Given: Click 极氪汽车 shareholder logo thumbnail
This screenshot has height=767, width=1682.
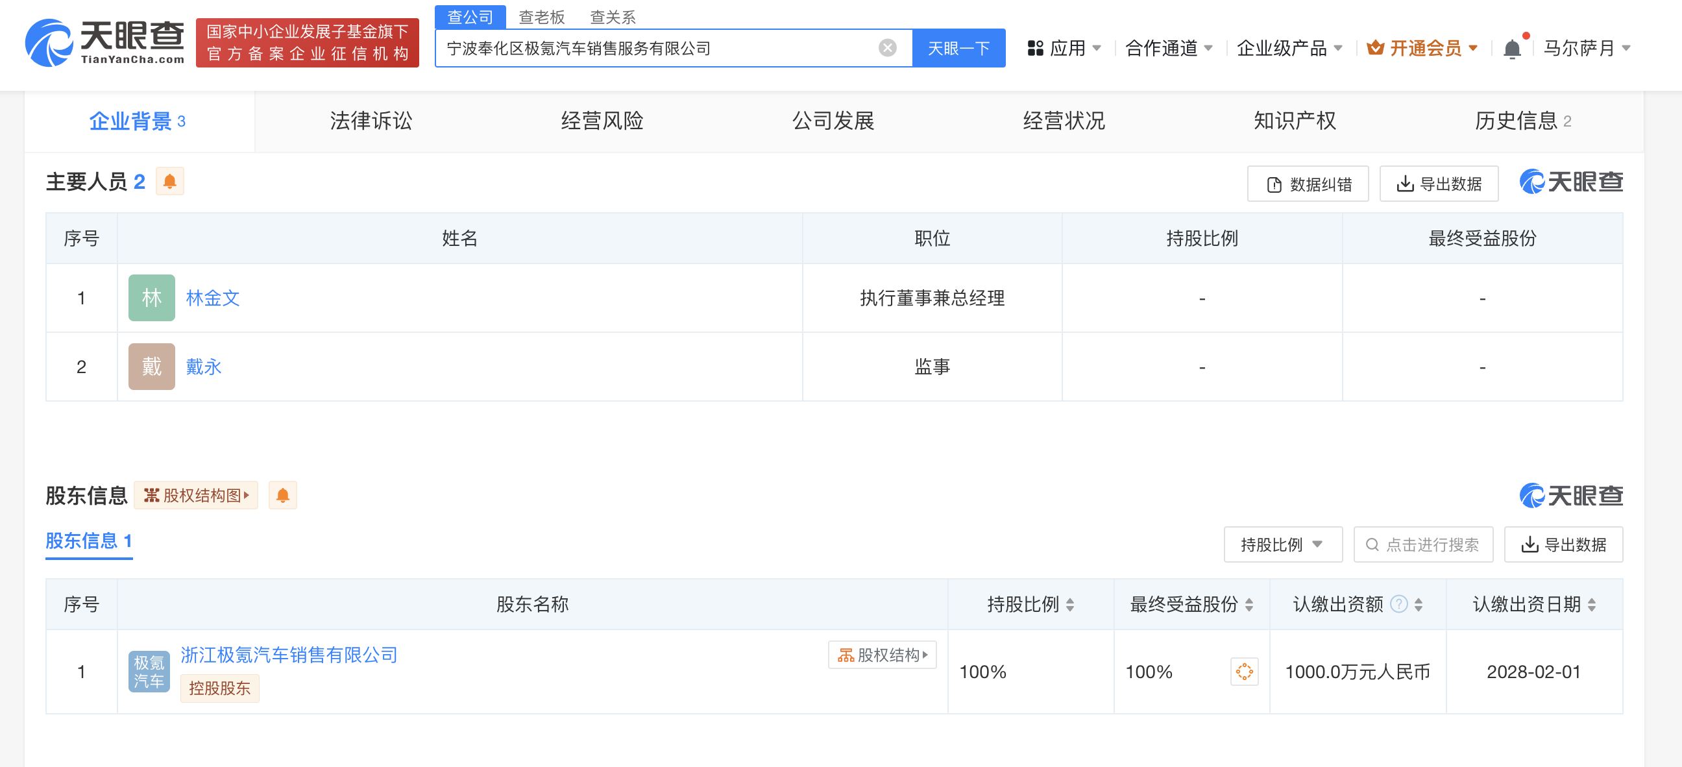Looking at the screenshot, I should (x=149, y=671).
